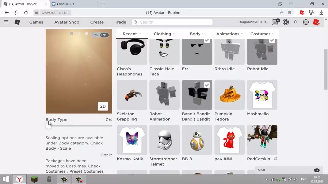Open the notifications feed icon with badge
This screenshot has width=328, height=184.
tap(275, 22)
